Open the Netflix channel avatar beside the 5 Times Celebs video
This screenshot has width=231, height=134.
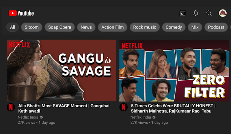pyautogui.click(x=124, y=107)
